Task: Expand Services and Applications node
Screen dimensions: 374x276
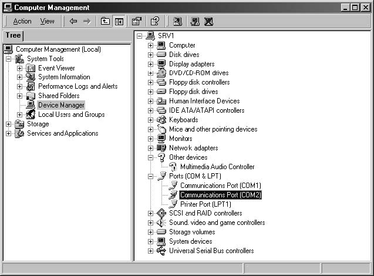Action: pyautogui.click(x=9, y=133)
